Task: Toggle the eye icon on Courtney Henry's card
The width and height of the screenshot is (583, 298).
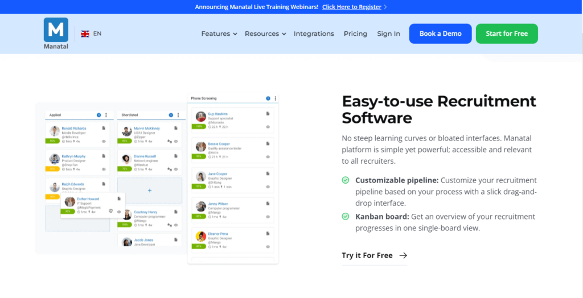Action: coord(176,225)
